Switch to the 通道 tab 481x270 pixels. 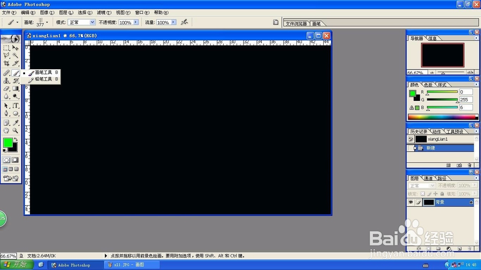tap(428, 178)
